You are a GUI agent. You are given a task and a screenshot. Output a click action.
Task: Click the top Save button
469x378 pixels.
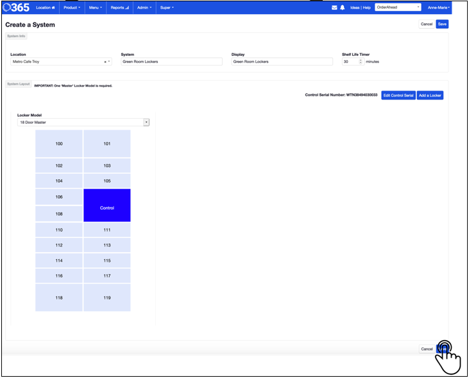(x=442, y=24)
